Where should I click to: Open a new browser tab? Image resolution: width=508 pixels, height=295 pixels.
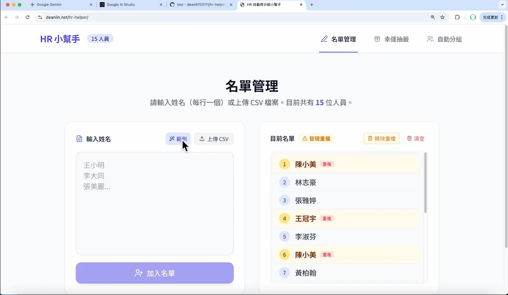312,5
